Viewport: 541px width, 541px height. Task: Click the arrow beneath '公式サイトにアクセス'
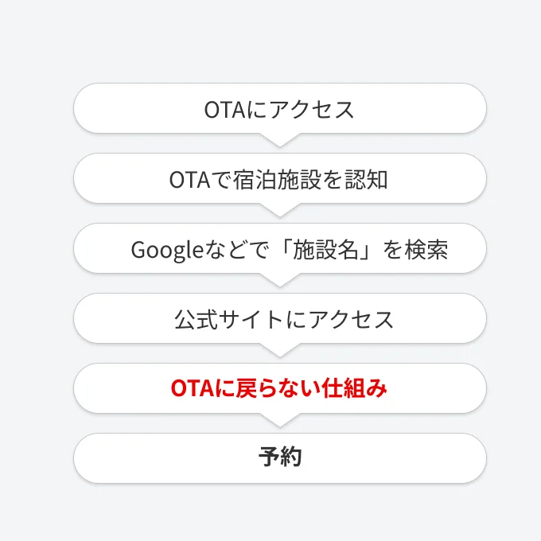point(279,349)
